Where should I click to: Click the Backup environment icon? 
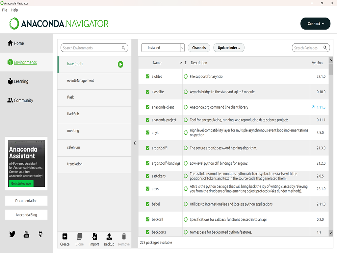point(109,237)
